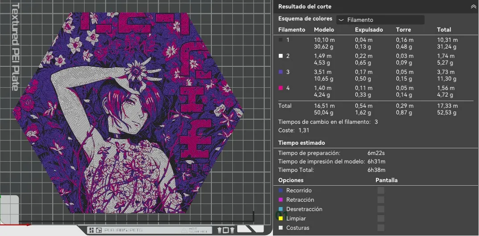Click the 11,30 g total weight value
Viewport: 479px width, 236px height.
[x=446, y=79]
